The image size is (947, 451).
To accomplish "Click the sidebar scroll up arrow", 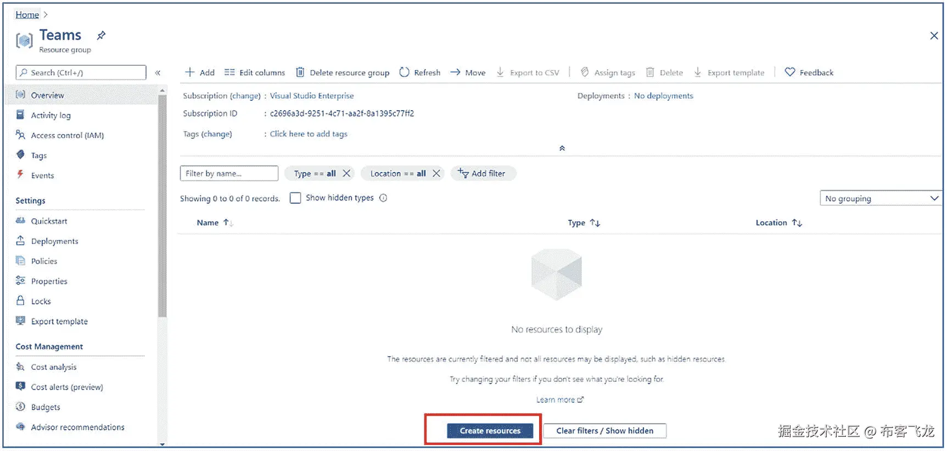I will [x=162, y=90].
